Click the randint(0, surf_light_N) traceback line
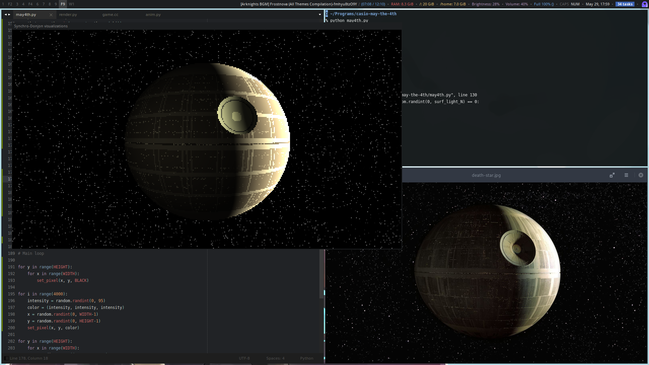 point(441,102)
